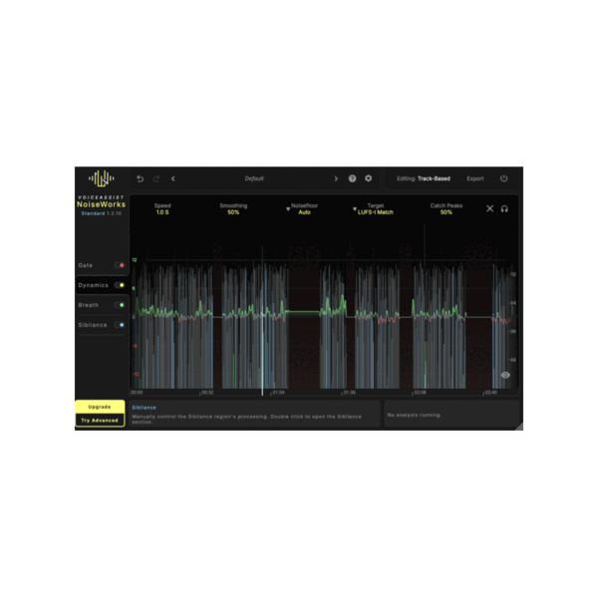The width and height of the screenshot is (598, 598).
Task: Open settings gear icon
Action: tap(369, 178)
